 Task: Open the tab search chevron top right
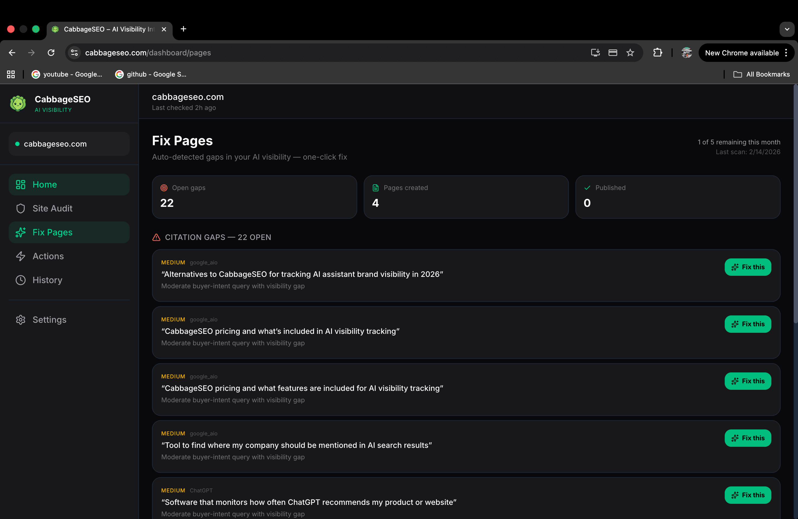(787, 29)
